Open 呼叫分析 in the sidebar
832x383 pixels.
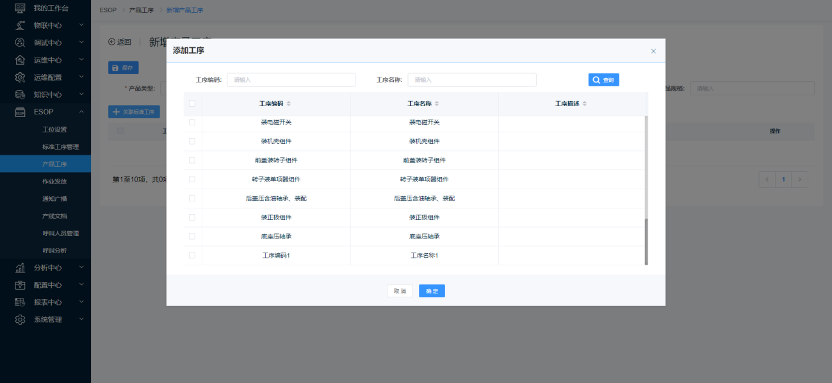point(54,251)
